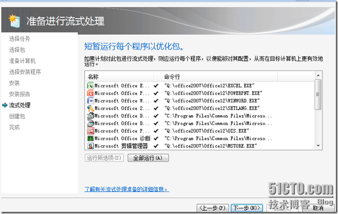
Task: Click the Microsoft 剪辑管理器 icon
Action: (x=90, y=146)
